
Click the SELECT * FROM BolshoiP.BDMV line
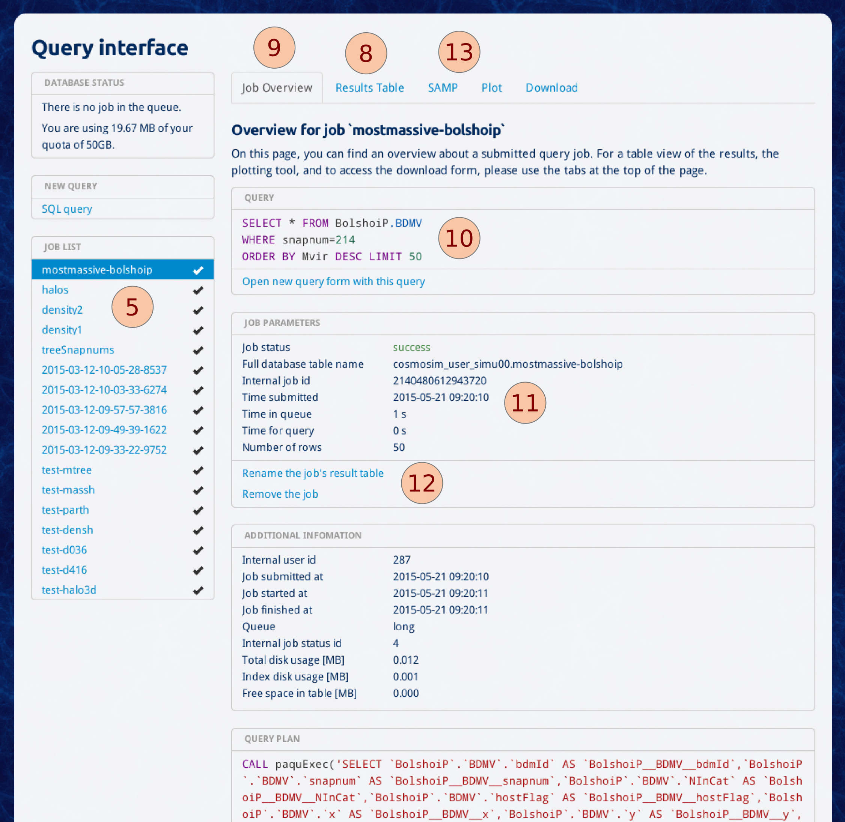pyautogui.click(x=332, y=223)
